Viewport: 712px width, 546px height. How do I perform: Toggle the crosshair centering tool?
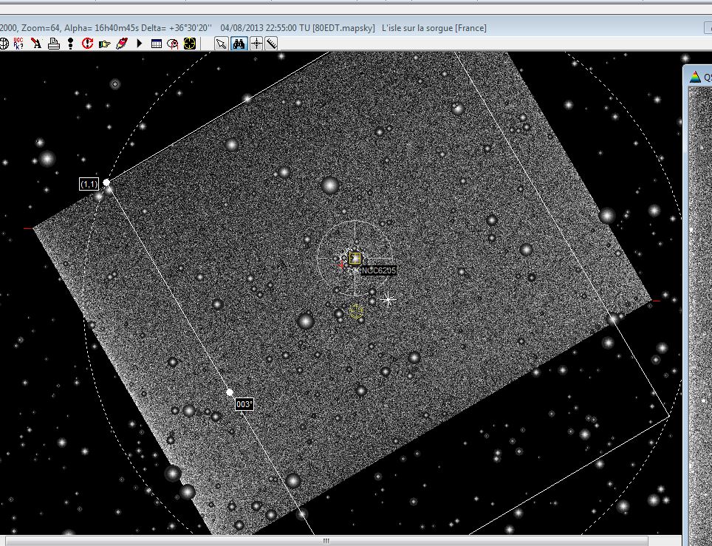click(256, 44)
